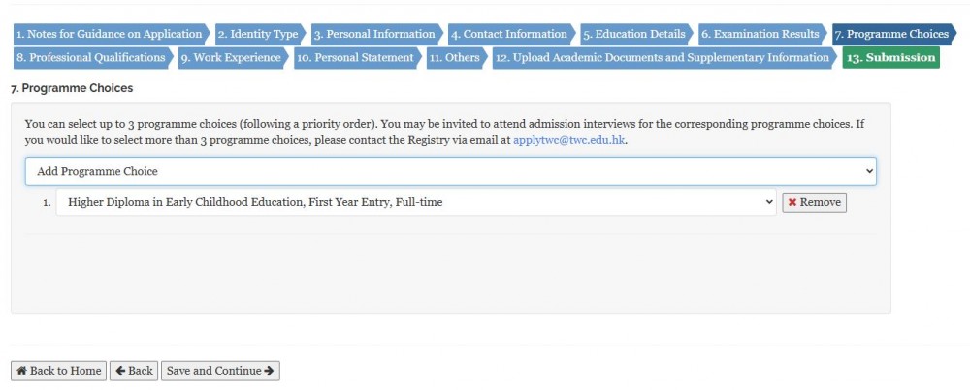Switch to Personal Statement step
The width and height of the screenshot is (970, 390).
(355, 57)
